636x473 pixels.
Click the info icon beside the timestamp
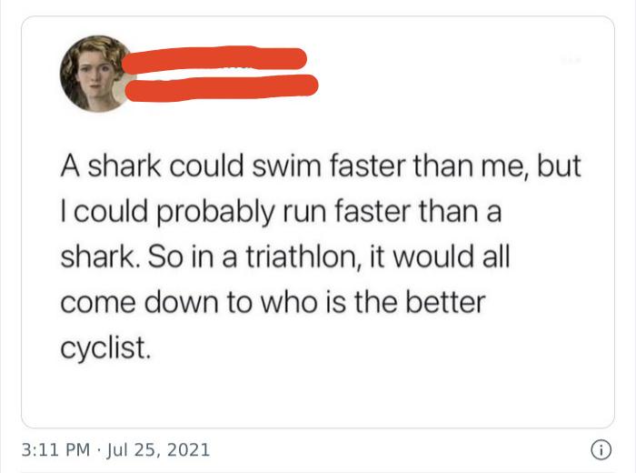click(x=600, y=449)
